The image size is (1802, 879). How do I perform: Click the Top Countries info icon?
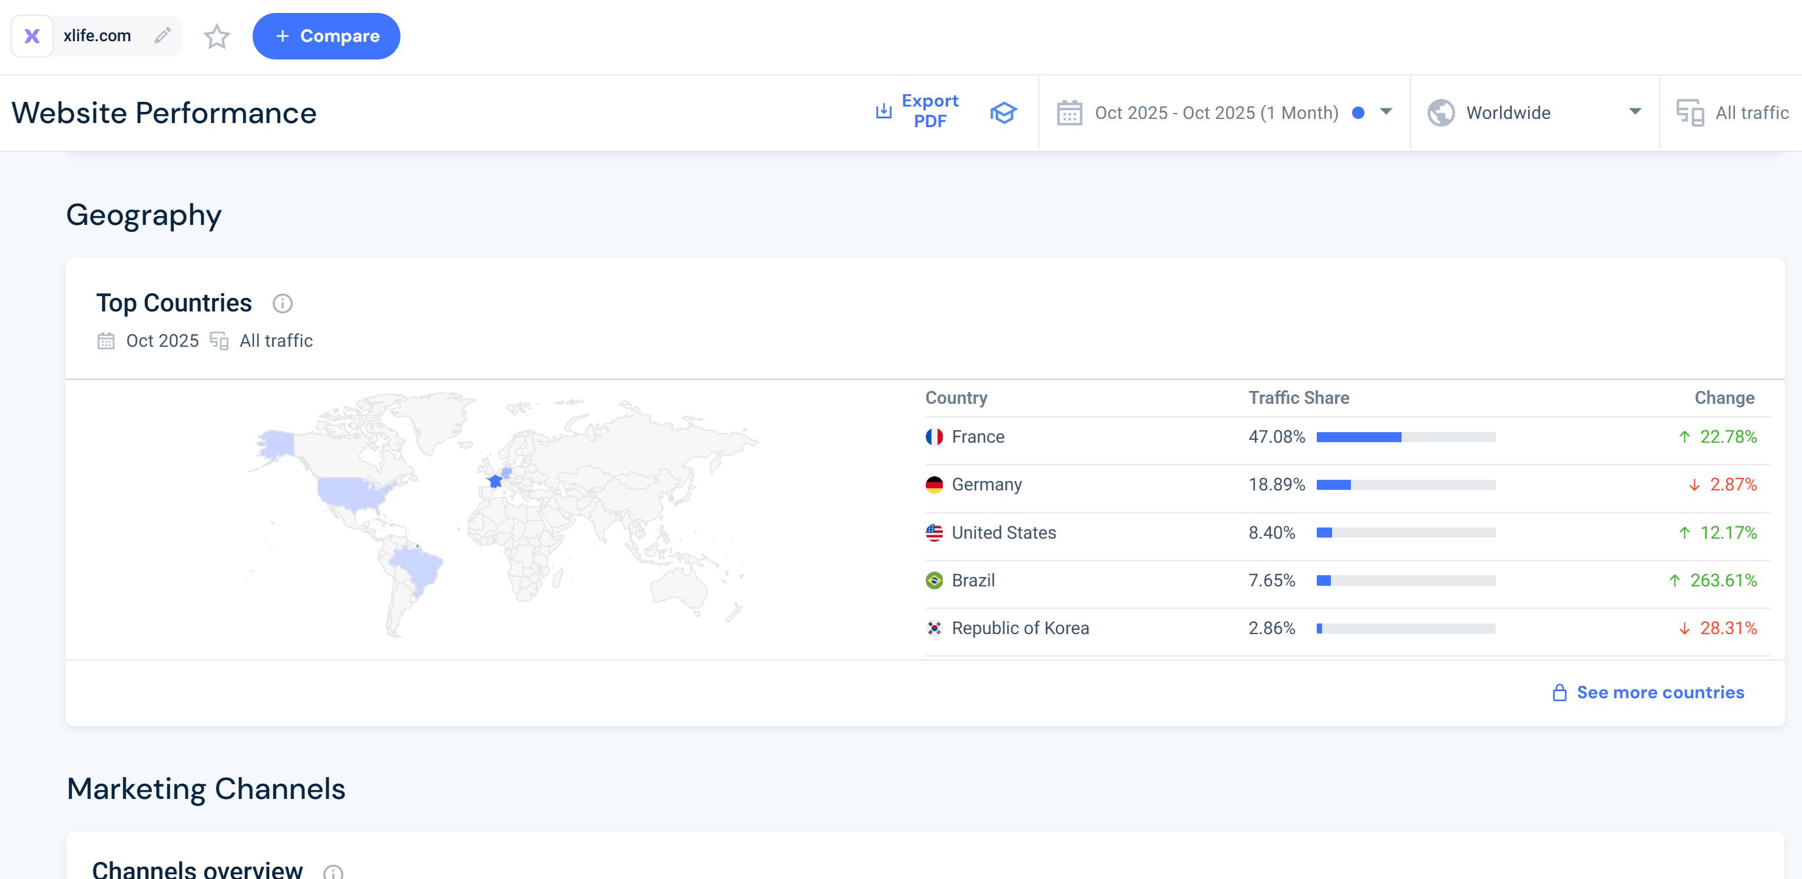[x=282, y=303]
